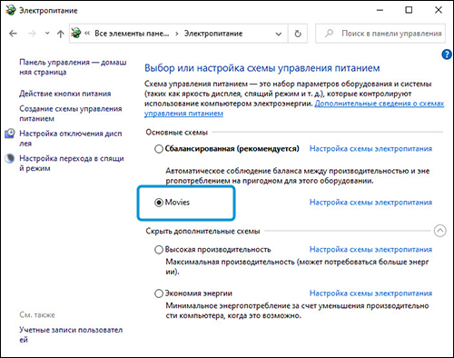Screen dimensions: 454x358
Task: Open recent locations dropdown next to forward arrow
Action: pos(47,34)
